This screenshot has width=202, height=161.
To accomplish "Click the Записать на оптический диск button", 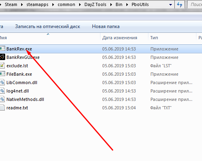I will 48,26.
